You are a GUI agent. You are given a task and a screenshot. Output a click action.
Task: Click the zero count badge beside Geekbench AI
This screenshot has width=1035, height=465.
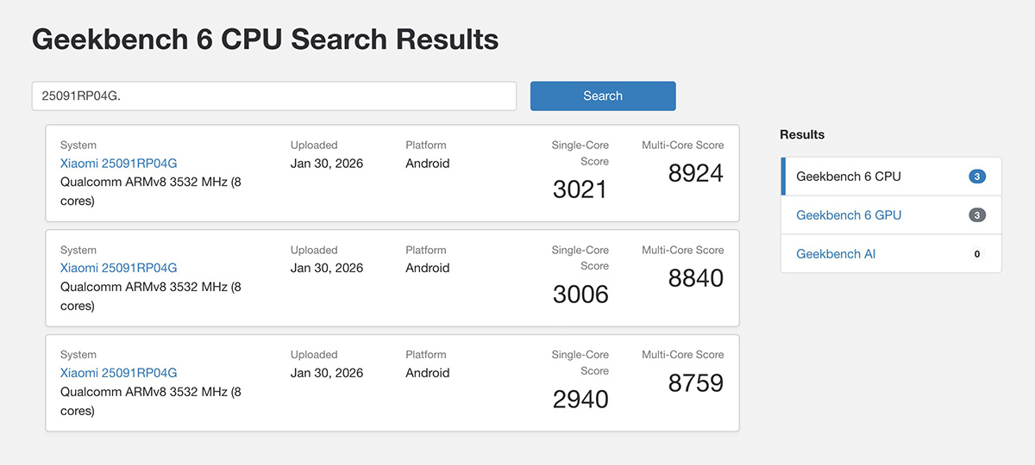tap(976, 254)
